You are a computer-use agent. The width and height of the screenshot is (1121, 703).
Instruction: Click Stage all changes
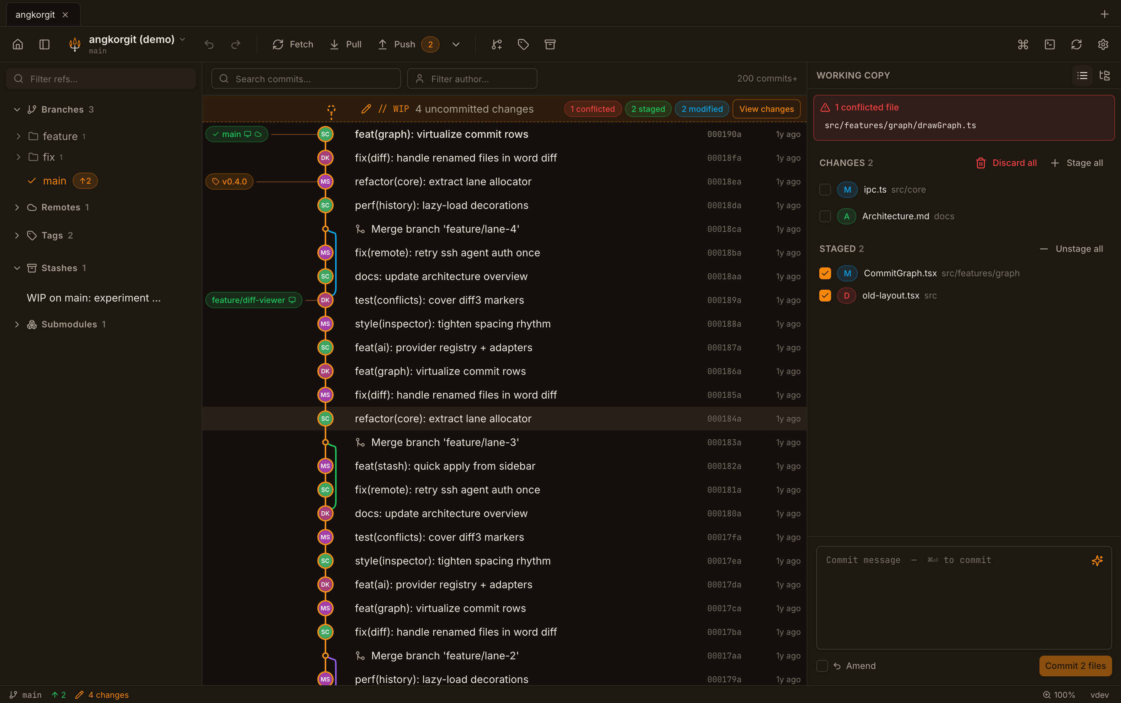coord(1077,163)
